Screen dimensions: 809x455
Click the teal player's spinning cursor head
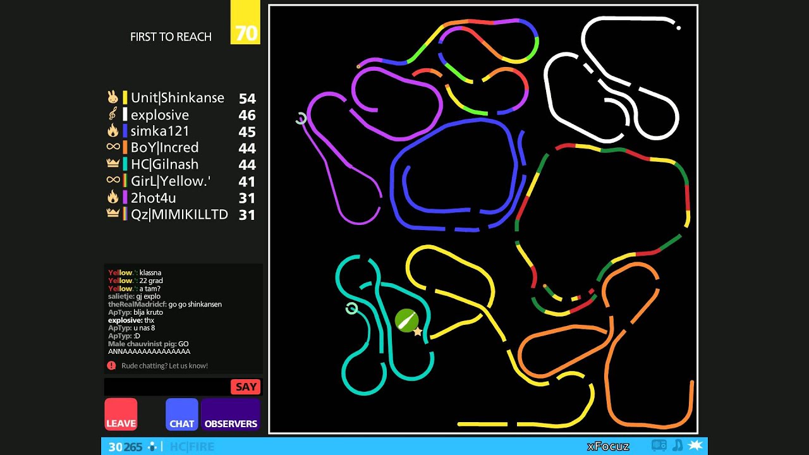(x=351, y=308)
